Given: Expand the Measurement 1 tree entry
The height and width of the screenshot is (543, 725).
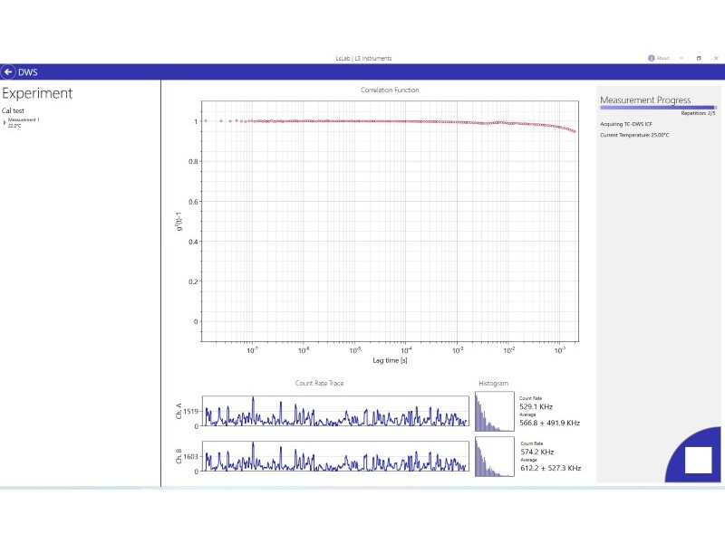Looking at the screenshot, I should point(5,123).
